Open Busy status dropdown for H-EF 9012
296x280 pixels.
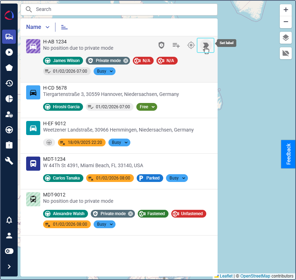[x=119, y=142]
